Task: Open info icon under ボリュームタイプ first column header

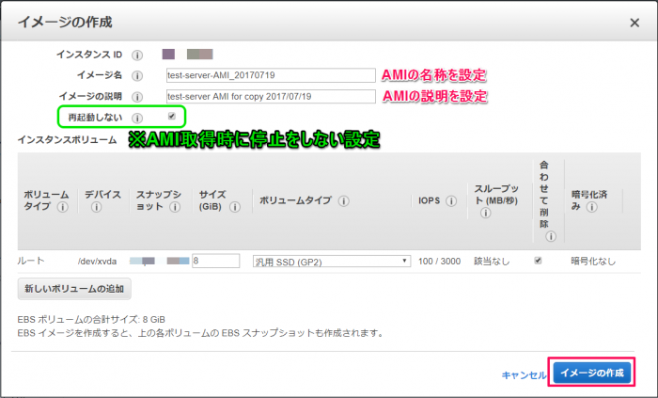Action: tap(63, 207)
